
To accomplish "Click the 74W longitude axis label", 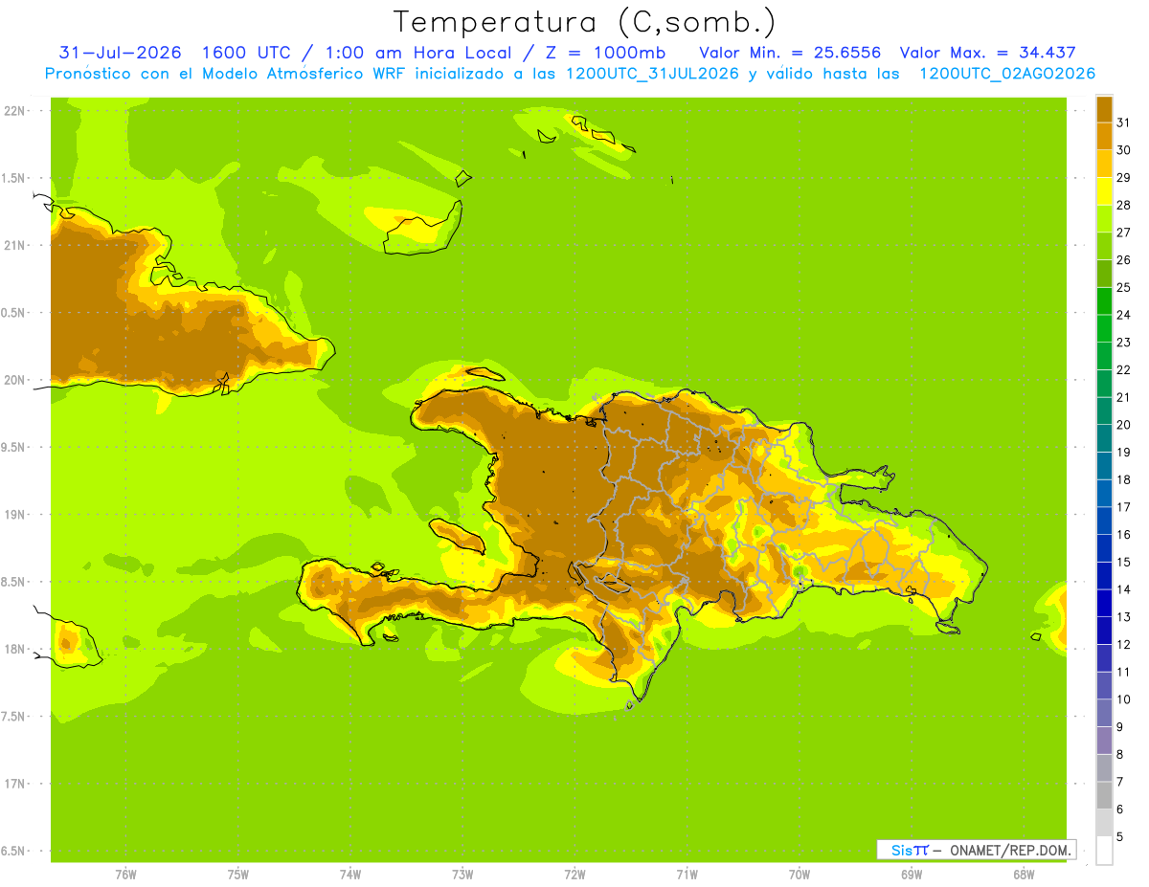I will [350, 875].
